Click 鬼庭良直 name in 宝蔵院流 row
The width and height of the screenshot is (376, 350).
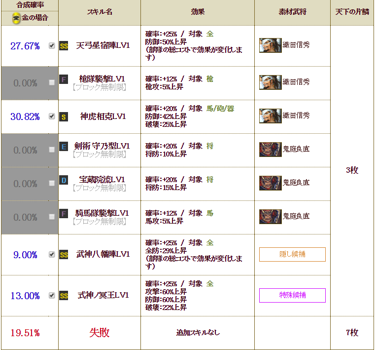click(x=296, y=183)
